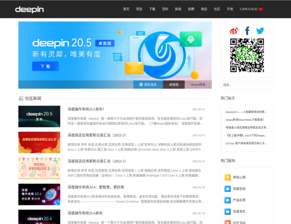
Task: Open article 深度操作系统20.4发布
Action: click(85, 213)
